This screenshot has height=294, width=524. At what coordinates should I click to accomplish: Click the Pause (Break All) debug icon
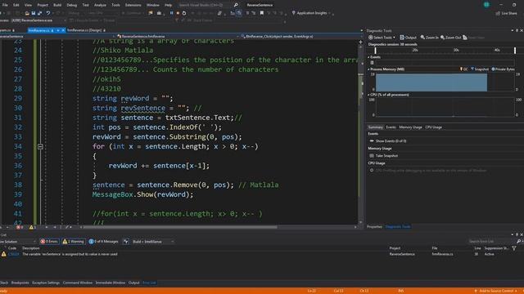tap(171, 13)
